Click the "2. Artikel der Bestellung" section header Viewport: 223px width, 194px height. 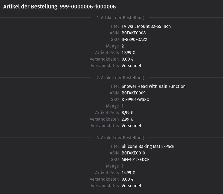(120, 78)
